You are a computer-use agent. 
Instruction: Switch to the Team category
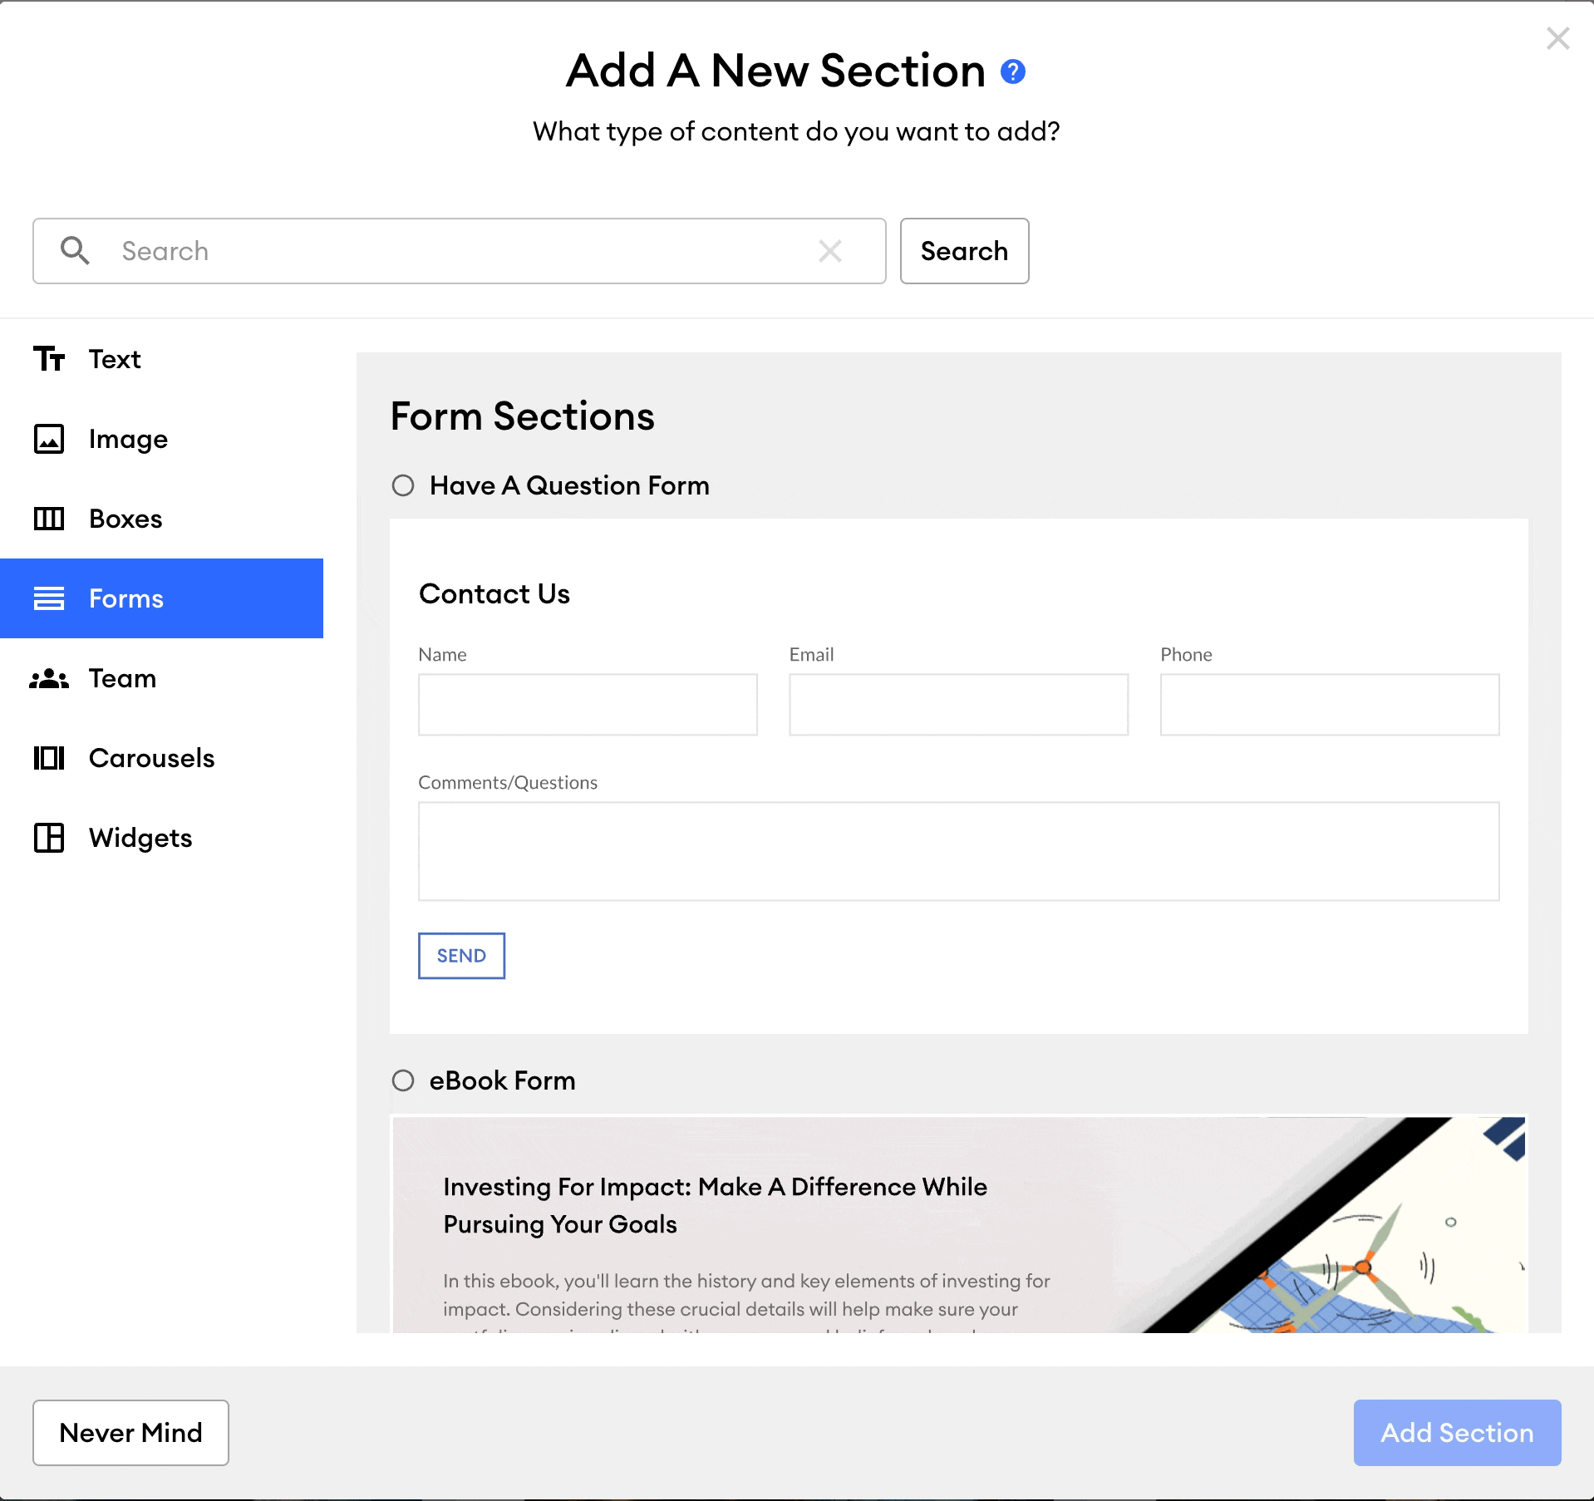click(121, 678)
